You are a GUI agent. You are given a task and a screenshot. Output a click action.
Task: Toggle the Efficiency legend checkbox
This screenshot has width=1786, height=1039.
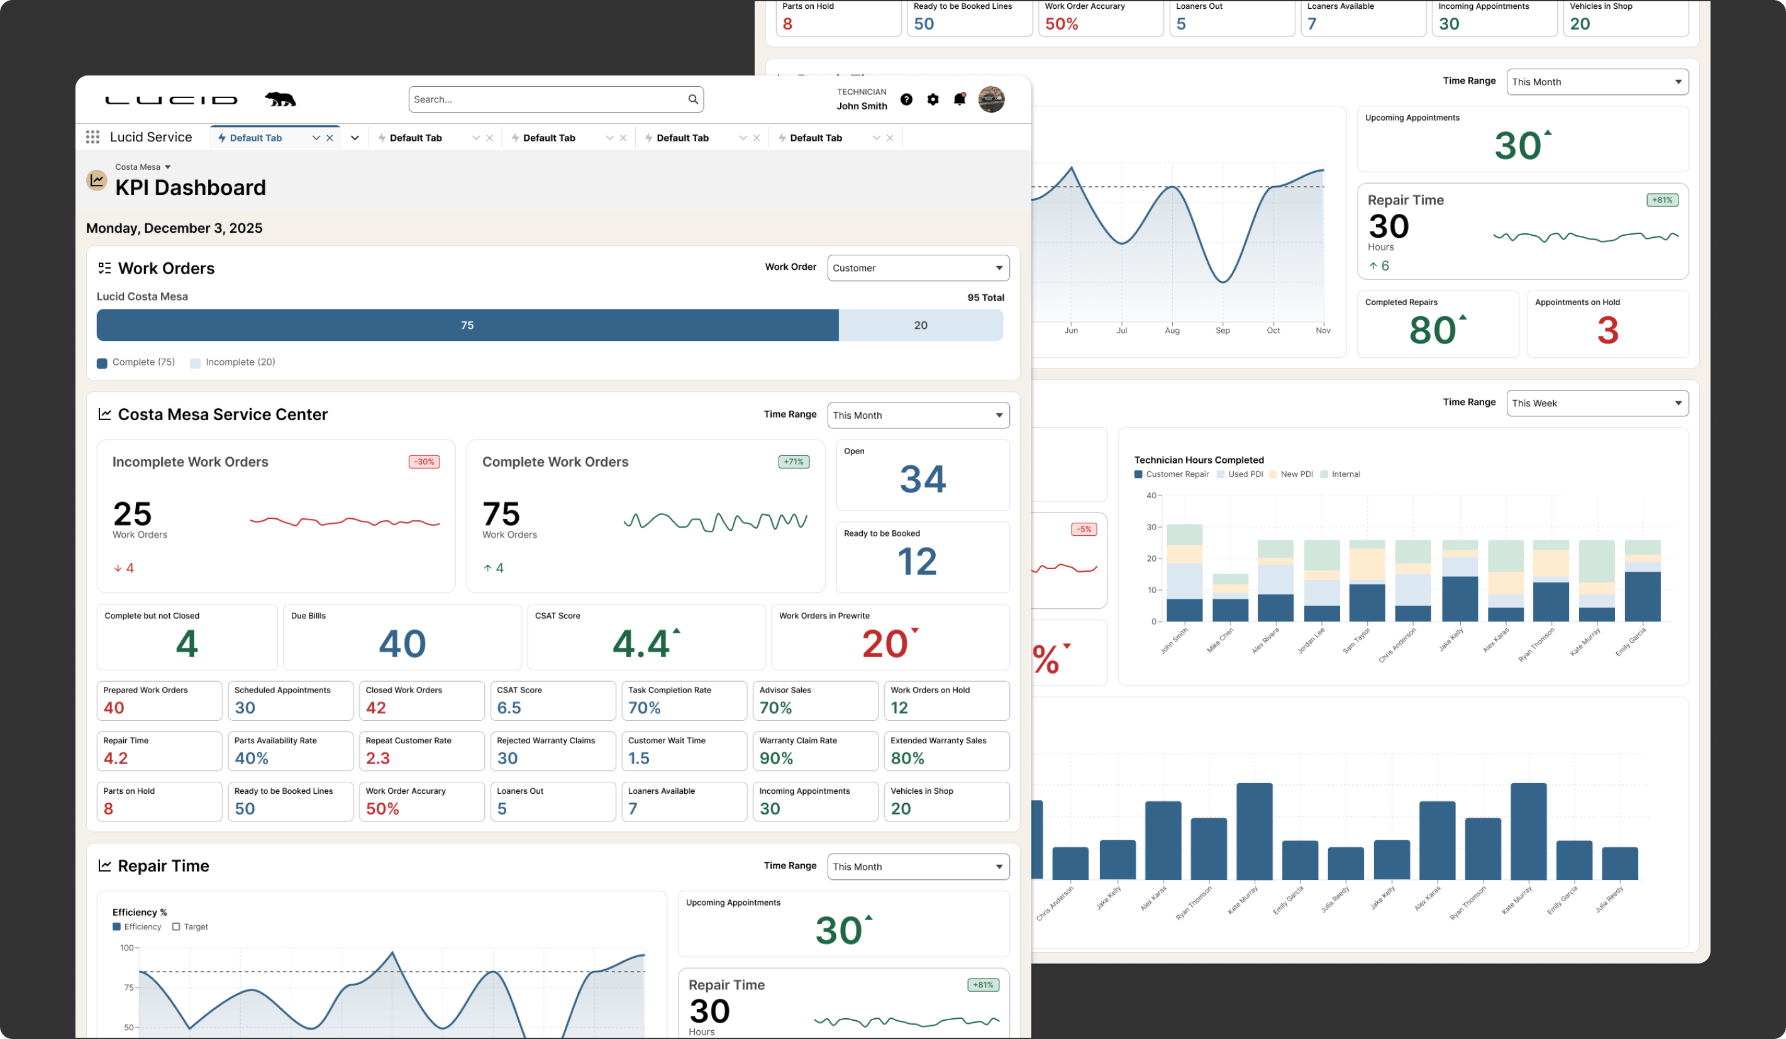click(x=117, y=926)
